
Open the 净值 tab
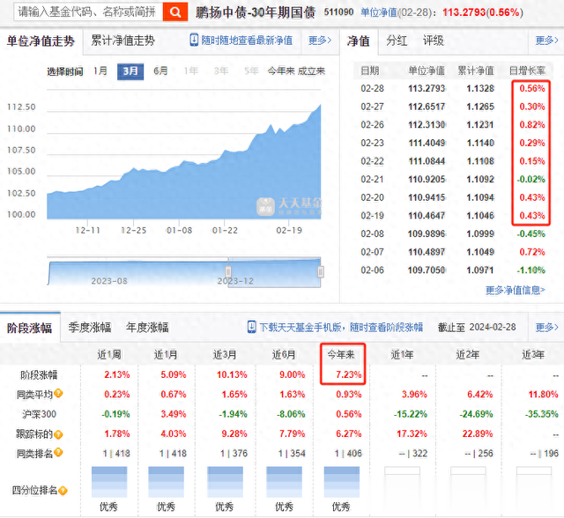pos(359,41)
